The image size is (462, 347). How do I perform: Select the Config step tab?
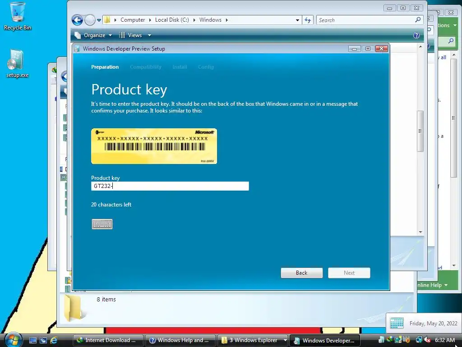(x=206, y=67)
